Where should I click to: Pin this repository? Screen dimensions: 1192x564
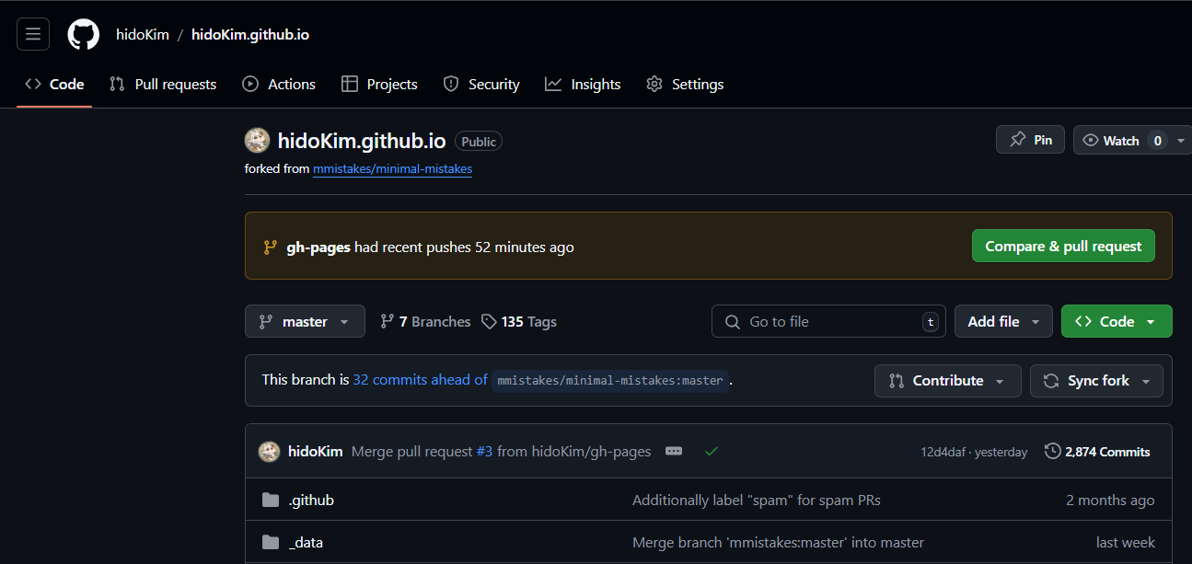pyautogui.click(x=1030, y=140)
